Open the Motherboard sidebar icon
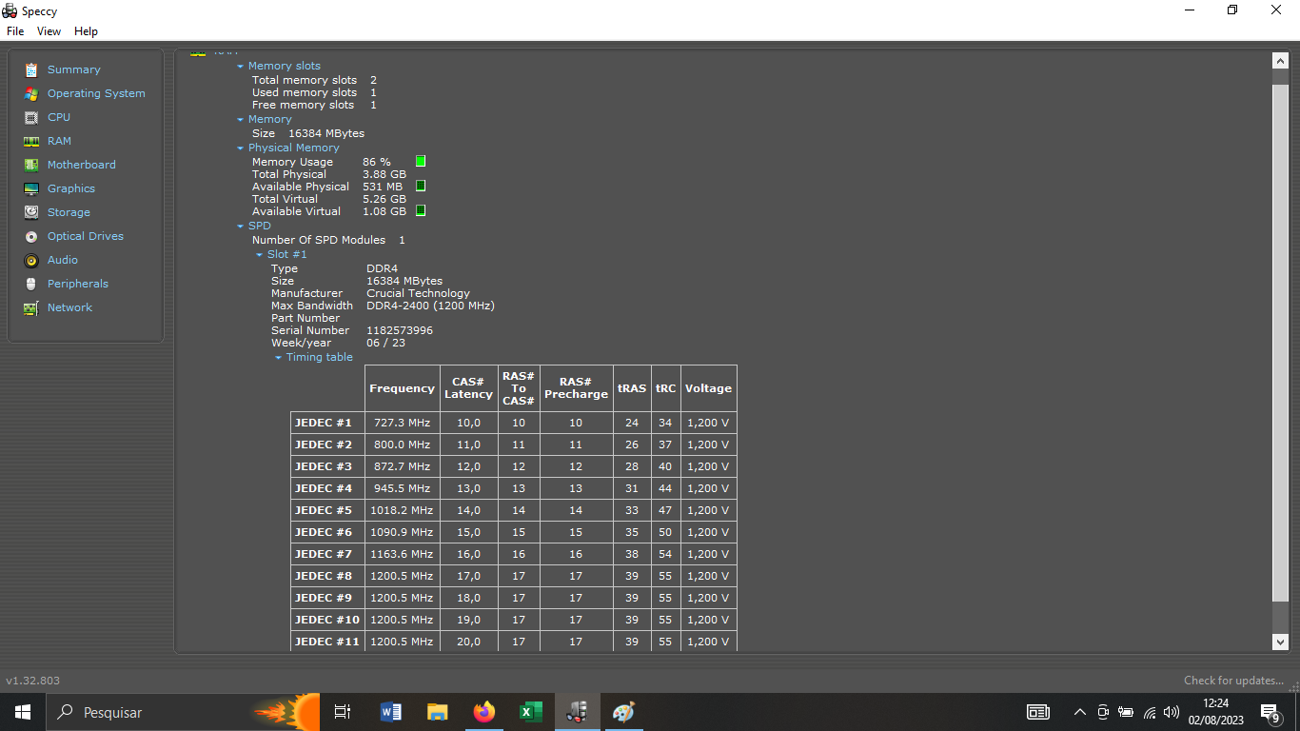Screen dimensions: 1300x731 31,165
